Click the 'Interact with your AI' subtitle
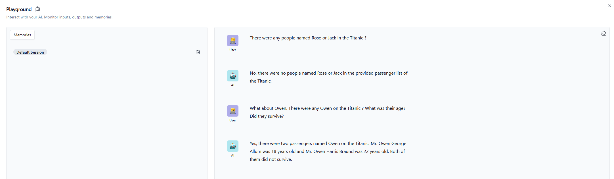Image resolution: width=614 pixels, height=179 pixels. pyautogui.click(x=59, y=17)
